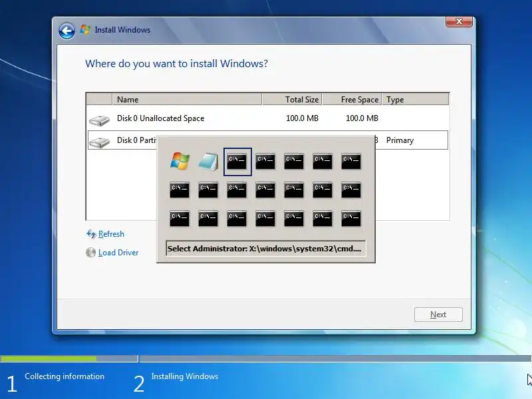Click the 'Where do you want to install Windows?' heading

tap(176, 63)
